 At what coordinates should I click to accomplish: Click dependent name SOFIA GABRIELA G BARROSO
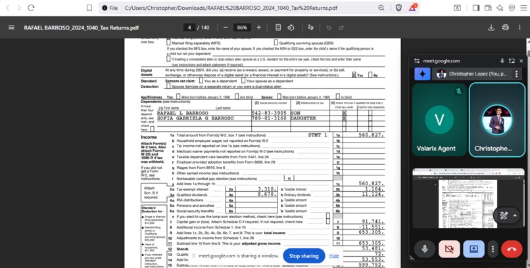point(195,118)
